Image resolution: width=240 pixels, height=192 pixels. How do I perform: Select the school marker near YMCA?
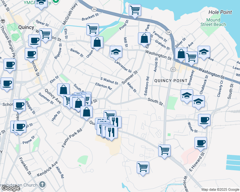pos(41,3)
